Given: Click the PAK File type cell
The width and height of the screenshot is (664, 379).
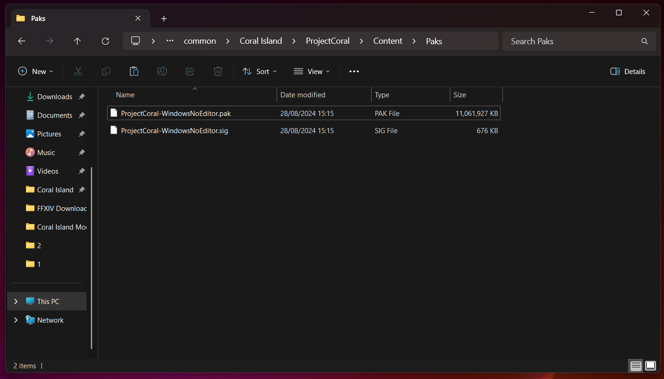Looking at the screenshot, I should click(x=387, y=113).
